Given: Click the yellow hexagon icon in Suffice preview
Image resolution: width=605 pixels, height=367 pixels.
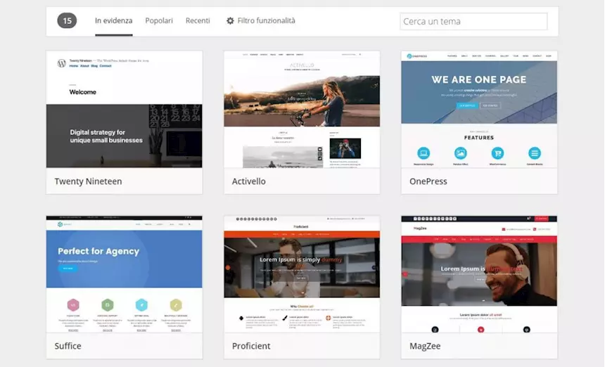Looking at the screenshot, I should (x=176, y=304).
